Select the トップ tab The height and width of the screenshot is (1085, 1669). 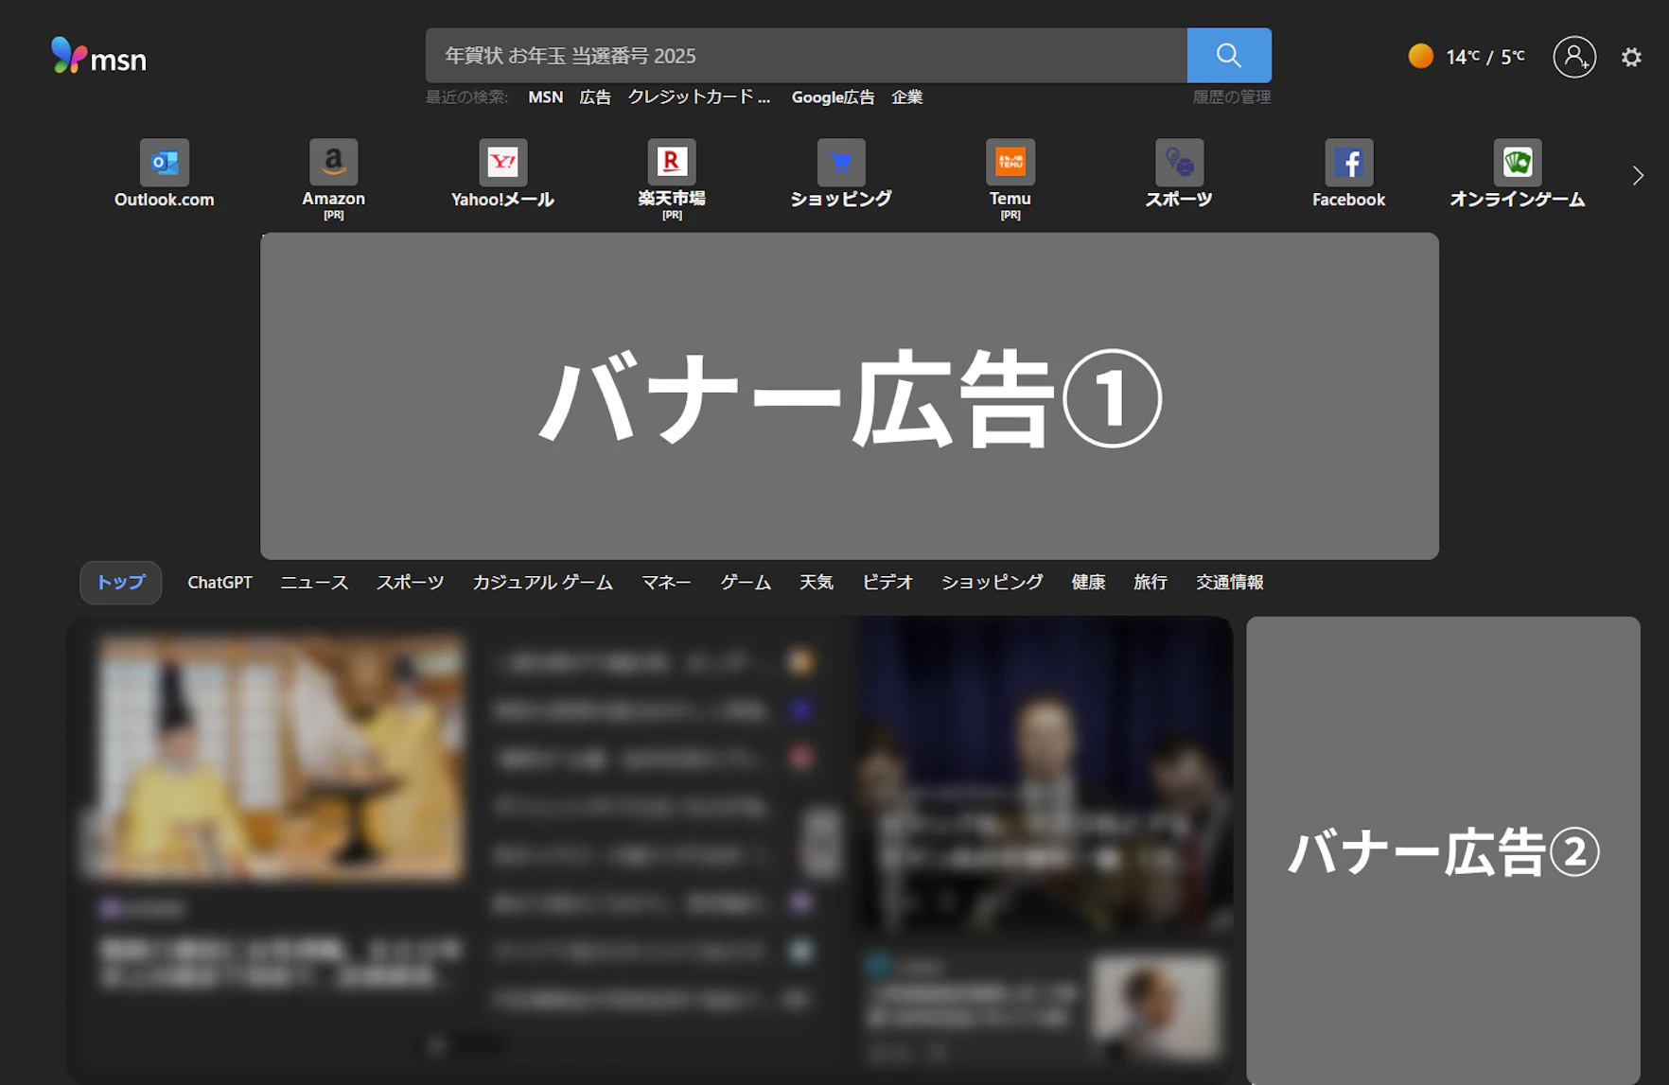click(121, 583)
